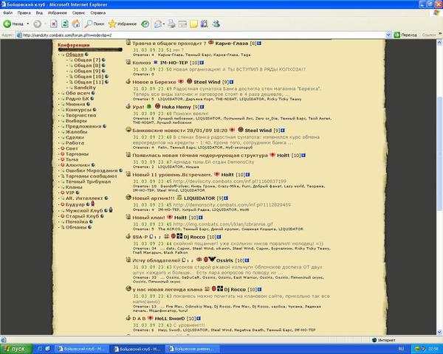The image size is (443, 354).
Task: Click the Back (Назад) navigation button
Action: 13,24
